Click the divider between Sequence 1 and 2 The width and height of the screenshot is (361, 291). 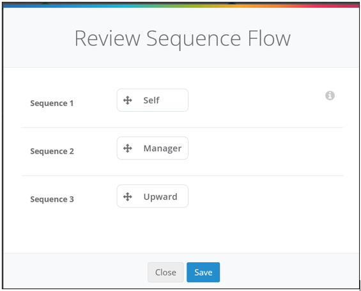point(182,128)
